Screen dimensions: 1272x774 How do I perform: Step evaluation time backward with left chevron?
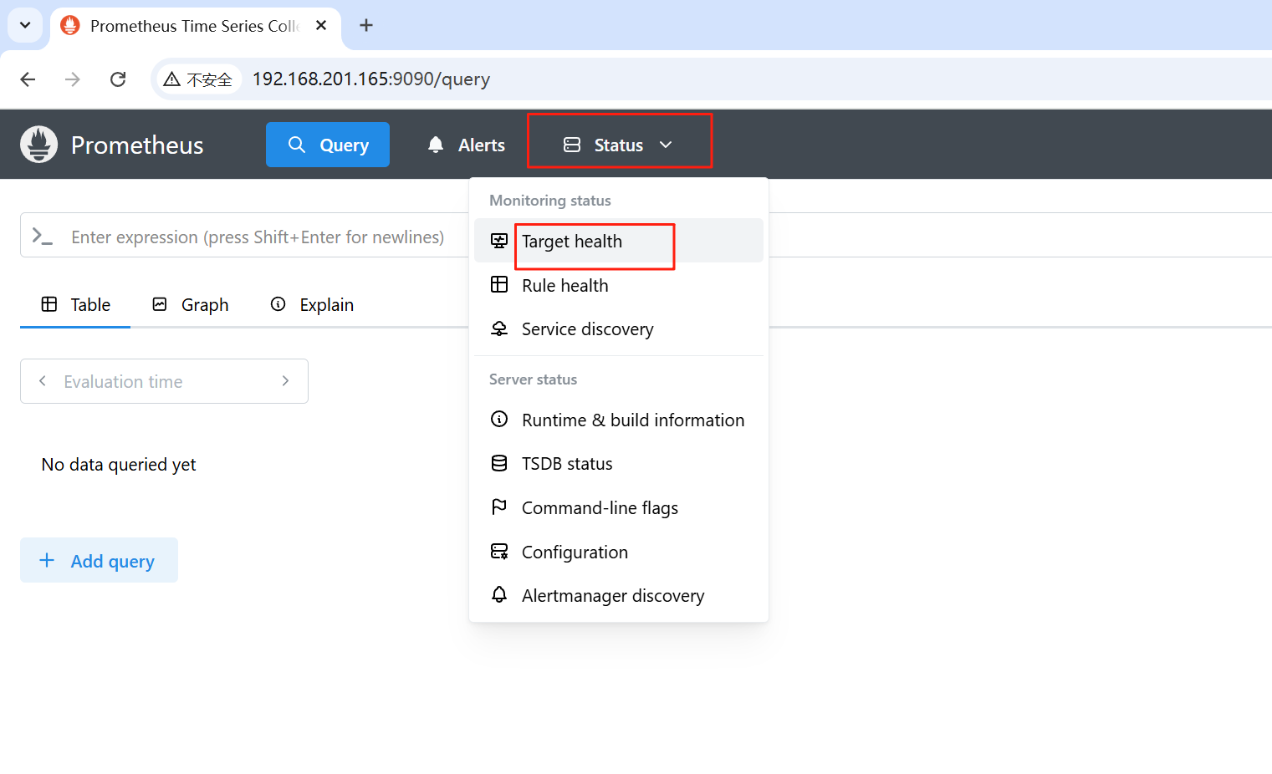tap(43, 381)
